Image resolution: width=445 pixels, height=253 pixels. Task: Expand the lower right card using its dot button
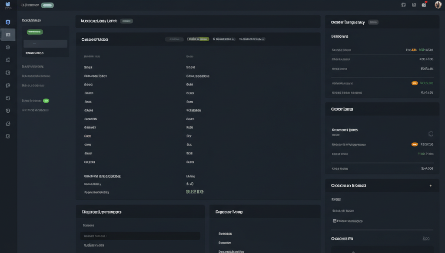(x=430, y=186)
